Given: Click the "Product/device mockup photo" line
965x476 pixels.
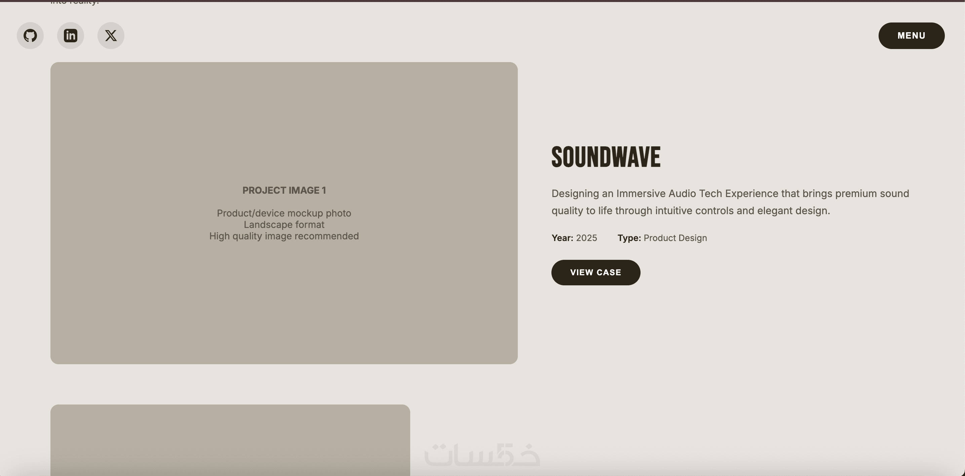Looking at the screenshot, I should pyautogui.click(x=284, y=213).
